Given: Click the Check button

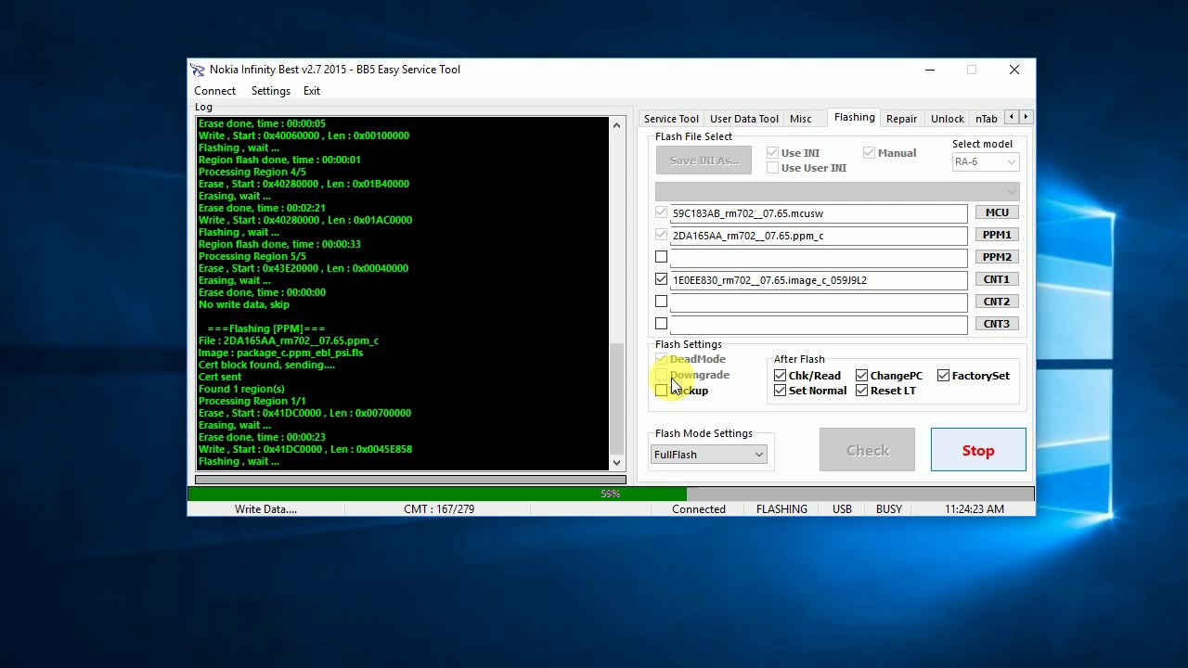Looking at the screenshot, I should click(x=868, y=450).
